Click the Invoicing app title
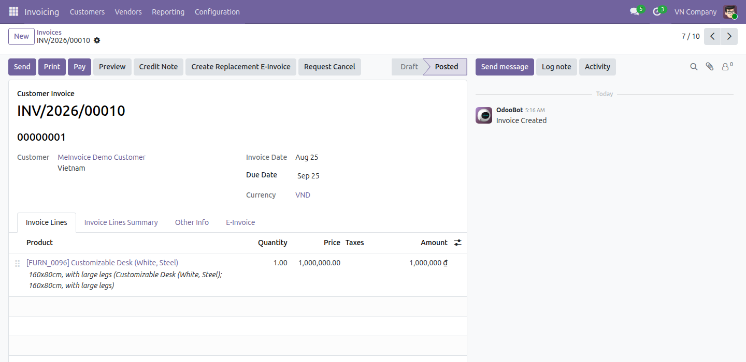The height and width of the screenshot is (362, 746). (x=41, y=11)
